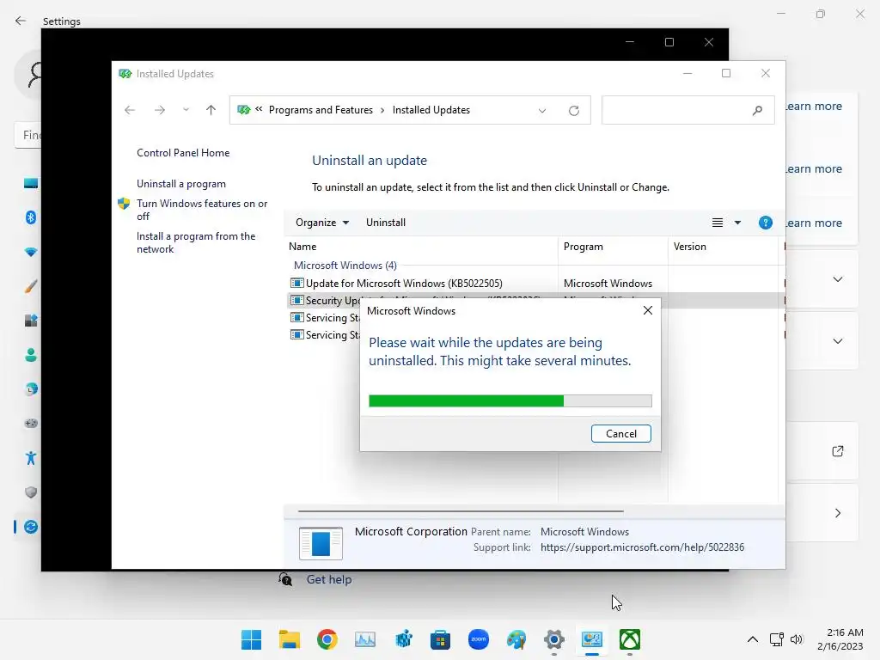The image size is (880, 660).
Task: Open Personalization brush icon in Settings sidebar
Action: point(31,286)
